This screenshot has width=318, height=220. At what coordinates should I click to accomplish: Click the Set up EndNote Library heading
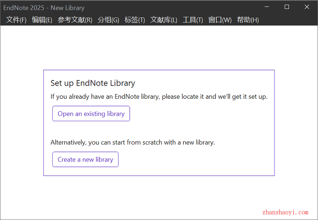(x=93, y=83)
